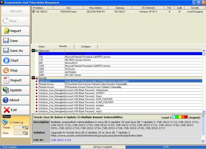Click the Save floppy disk icon

[6, 40]
